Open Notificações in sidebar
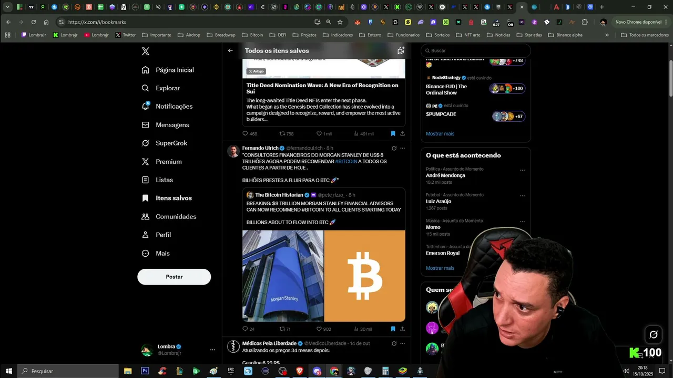Screen dimensions: 673x378 point(167,106)
